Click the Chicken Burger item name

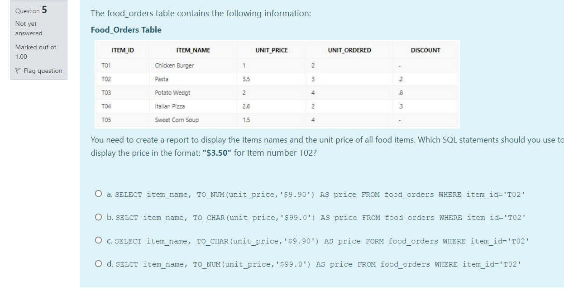click(x=174, y=66)
